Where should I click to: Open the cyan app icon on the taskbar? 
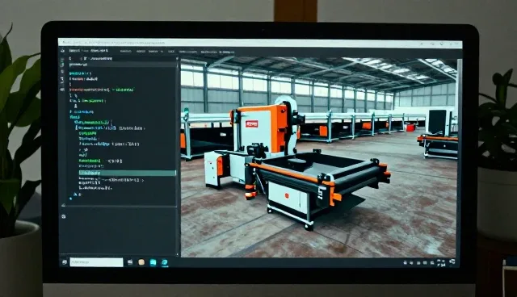(153, 262)
